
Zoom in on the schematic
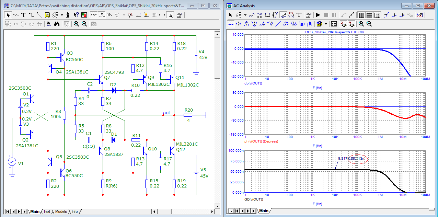pos(76,24)
